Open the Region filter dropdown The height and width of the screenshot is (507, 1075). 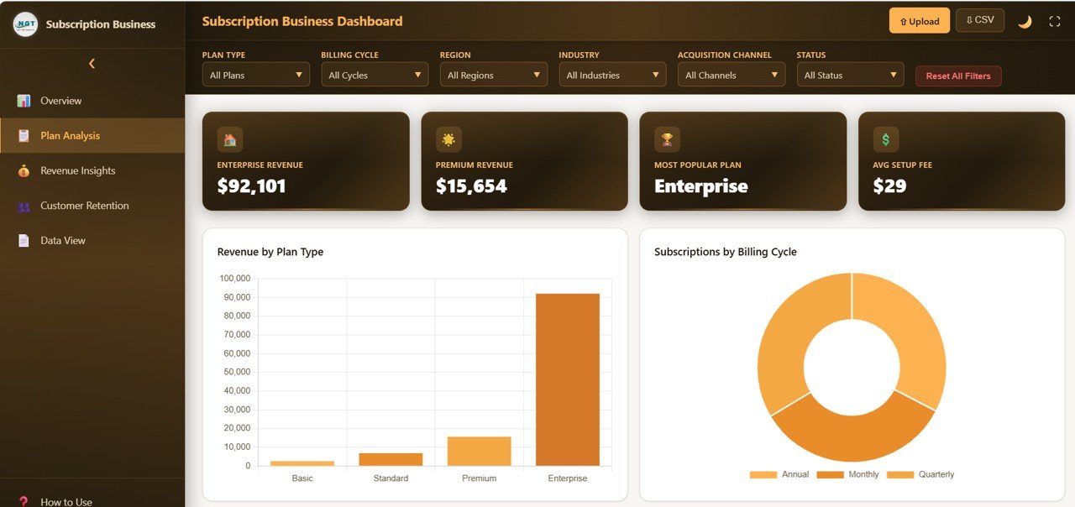493,74
